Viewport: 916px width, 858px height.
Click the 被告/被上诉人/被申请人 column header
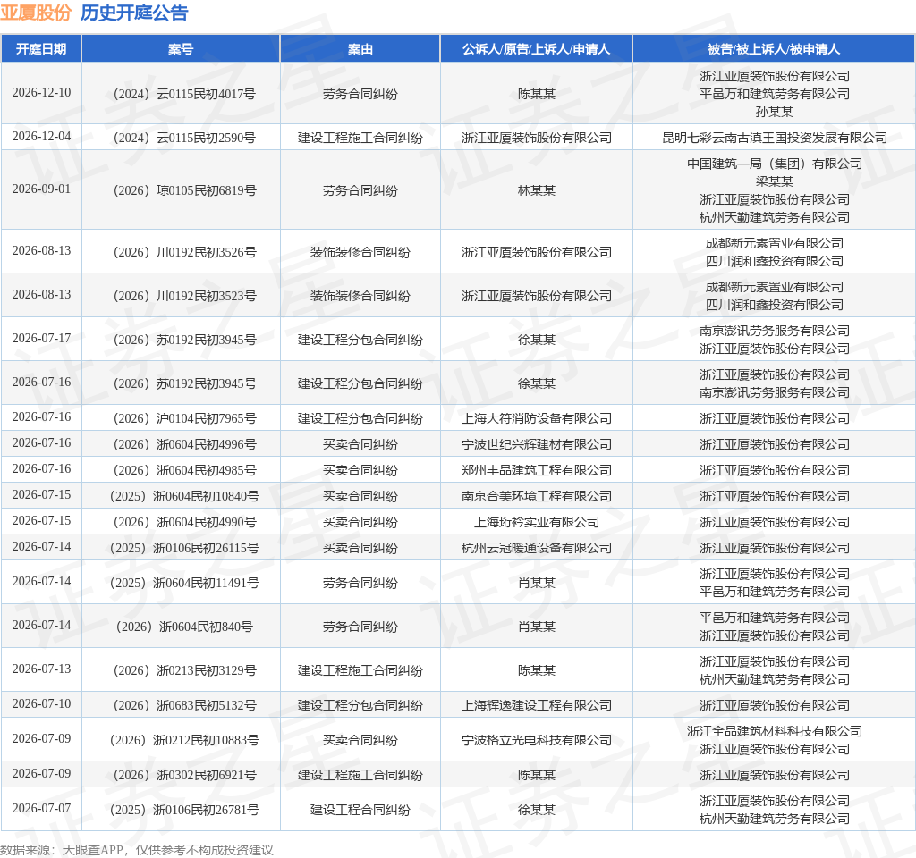coord(774,49)
